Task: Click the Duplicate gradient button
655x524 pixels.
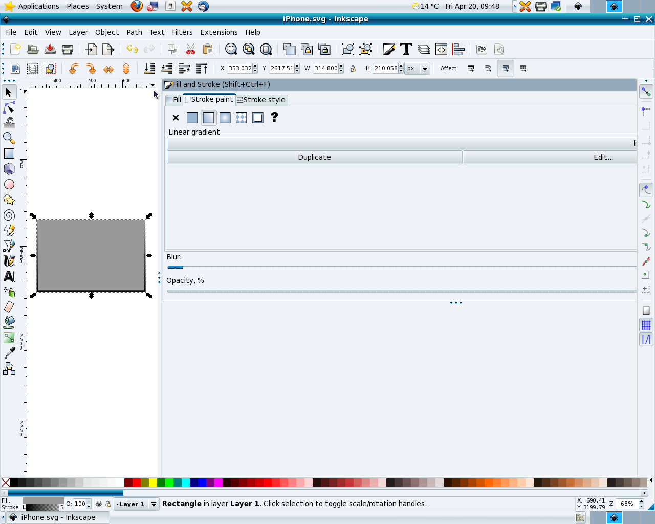Action: click(x=314, y=157)
